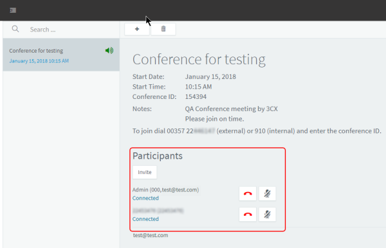Click the 'To join dial 00357' instruction line
The image size is (386, 248).
257,131
